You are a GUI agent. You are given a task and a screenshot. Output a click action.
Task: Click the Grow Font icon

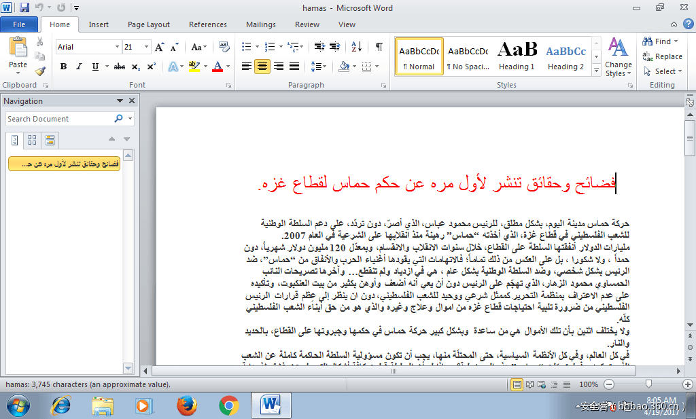tap(159, 47)
